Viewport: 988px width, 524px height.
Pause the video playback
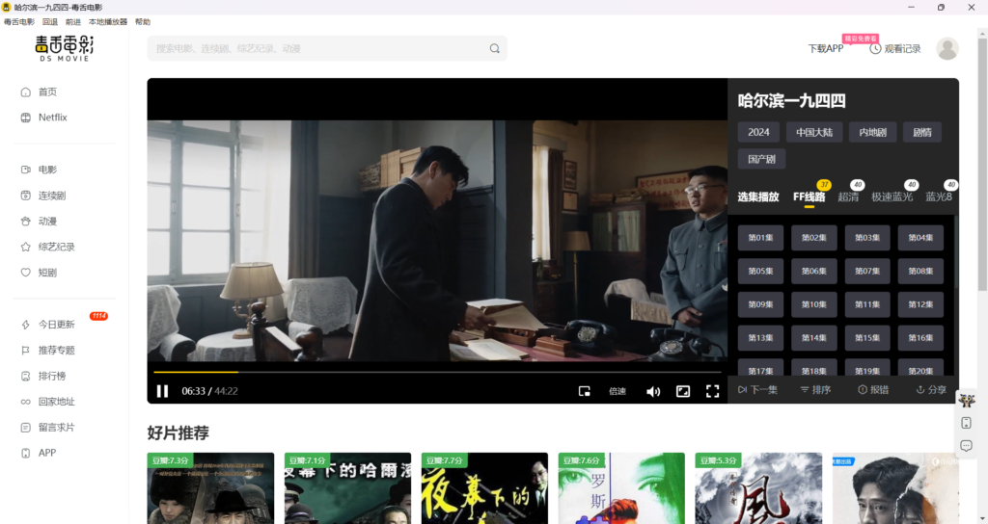tap(162, 391)
